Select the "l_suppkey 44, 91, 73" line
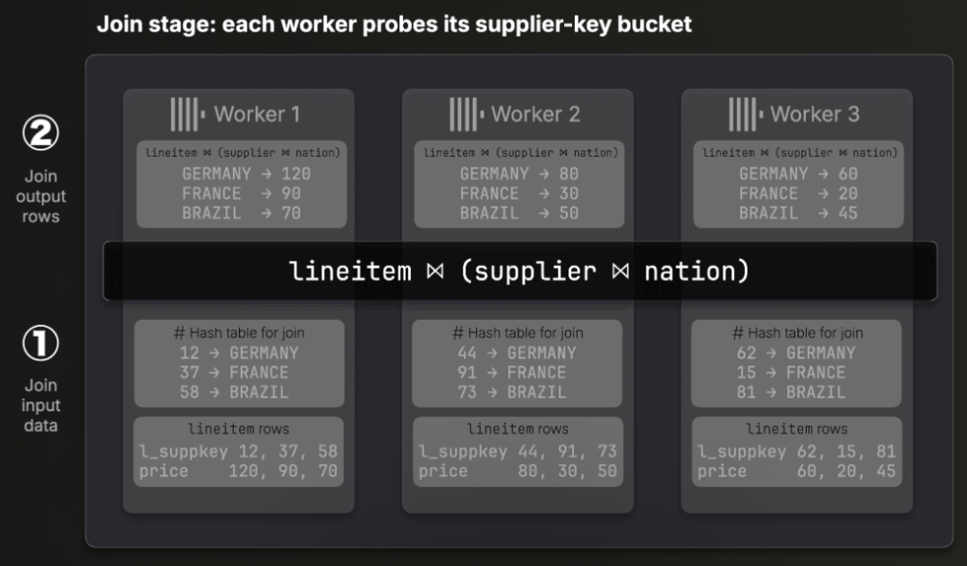Image resolution: width=967 pixels, height=566 pixels. point(518,451)
